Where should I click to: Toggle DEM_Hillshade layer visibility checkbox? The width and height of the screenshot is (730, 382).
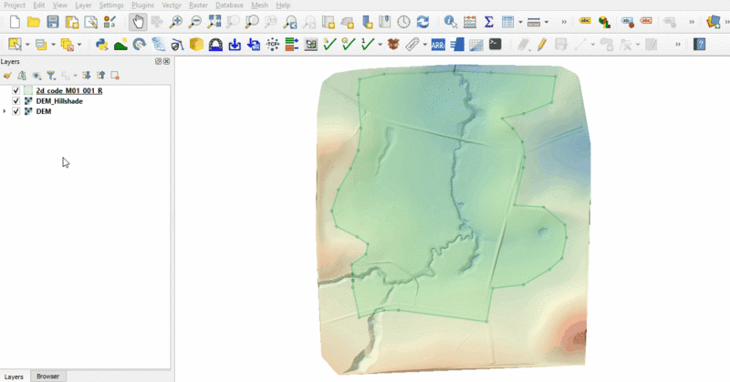click(16, 101)
